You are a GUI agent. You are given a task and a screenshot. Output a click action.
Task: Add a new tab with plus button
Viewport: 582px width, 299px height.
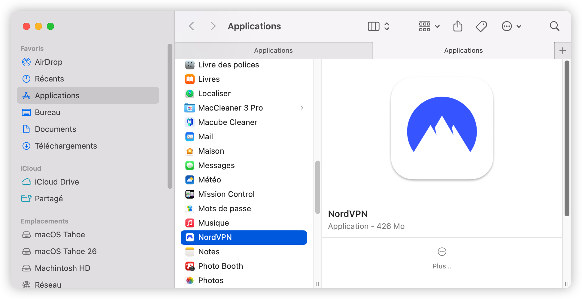[x=563, y=50]
